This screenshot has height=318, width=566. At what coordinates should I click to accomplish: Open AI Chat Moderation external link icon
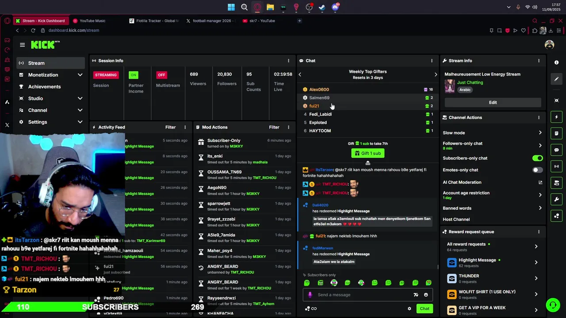(x=540, y=182)
